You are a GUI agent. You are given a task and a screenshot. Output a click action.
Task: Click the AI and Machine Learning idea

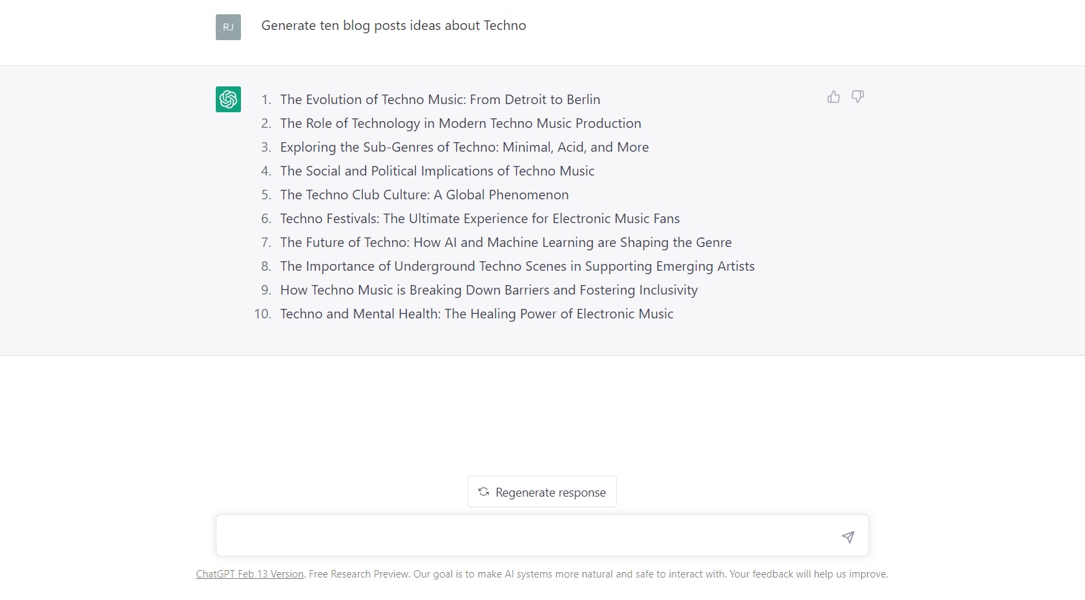[506, 243]
